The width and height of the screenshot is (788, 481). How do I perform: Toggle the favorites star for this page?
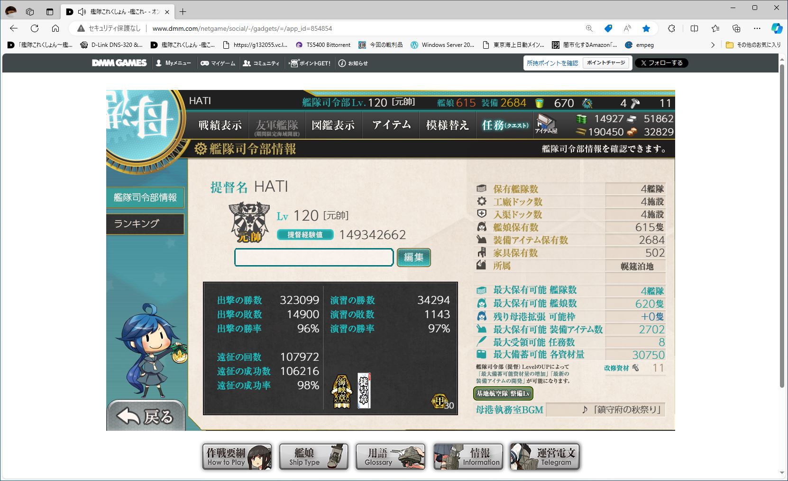tap(646, 28)
